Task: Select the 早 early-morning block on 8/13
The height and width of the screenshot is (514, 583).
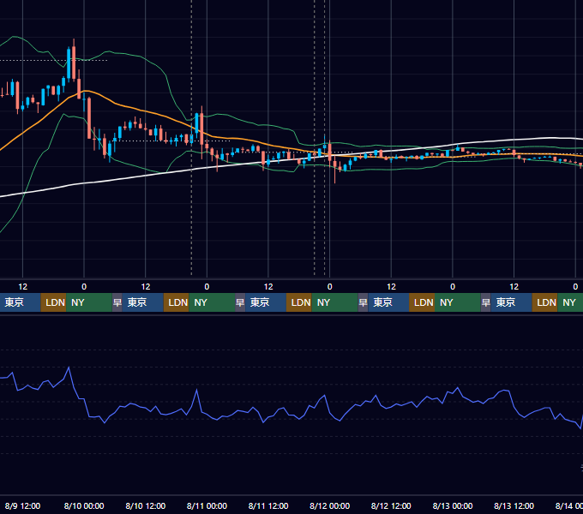Action: (485, 302)
